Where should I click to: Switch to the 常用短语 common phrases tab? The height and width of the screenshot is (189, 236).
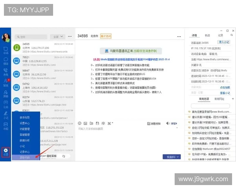[x=204, y=99]
